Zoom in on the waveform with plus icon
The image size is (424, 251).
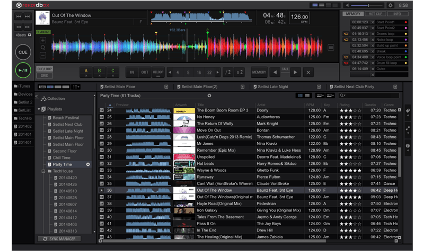point(42,40)
